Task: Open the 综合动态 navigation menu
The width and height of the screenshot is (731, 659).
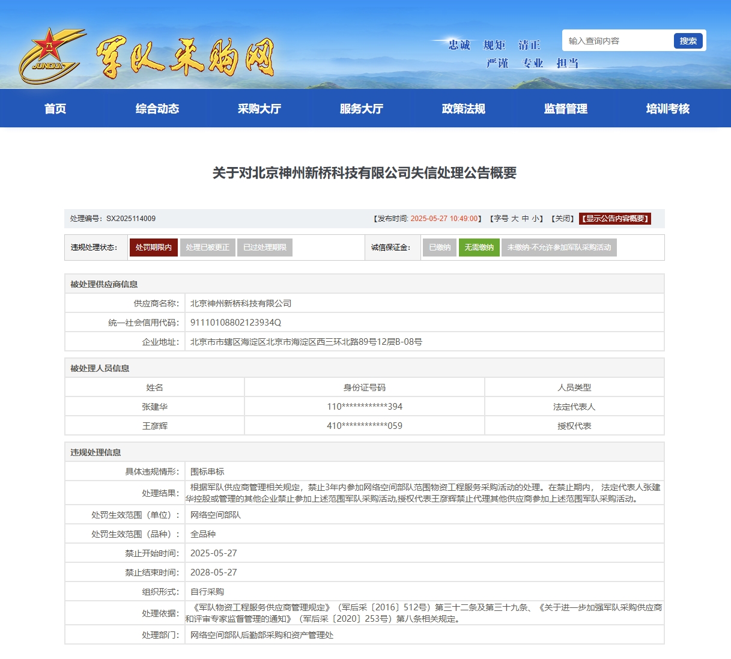Action: 157,109
